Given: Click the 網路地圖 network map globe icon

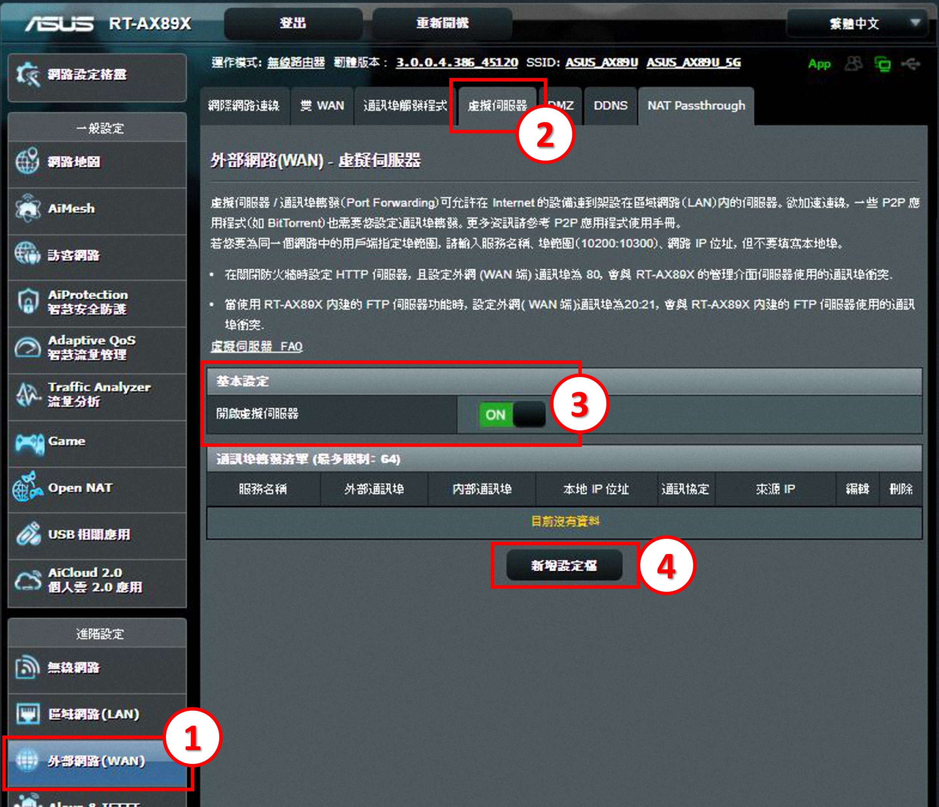Looking at the screenshot, I should 27,161.
